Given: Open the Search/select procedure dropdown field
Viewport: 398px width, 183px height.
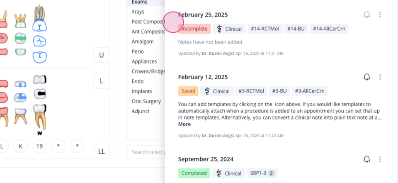Looking at the screenshot, I should click(x=146, y=152).
